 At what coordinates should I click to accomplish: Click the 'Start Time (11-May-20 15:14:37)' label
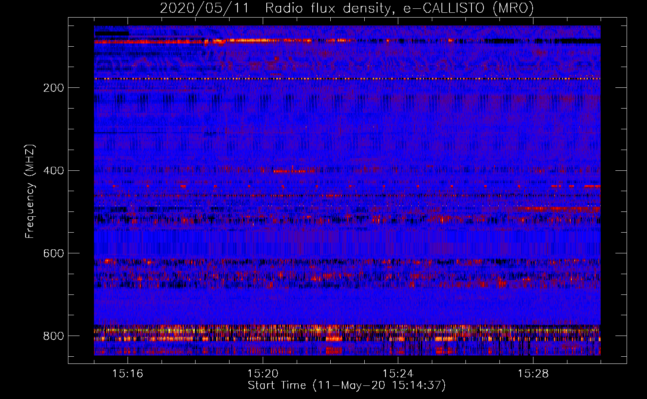(x=347, y=386)
